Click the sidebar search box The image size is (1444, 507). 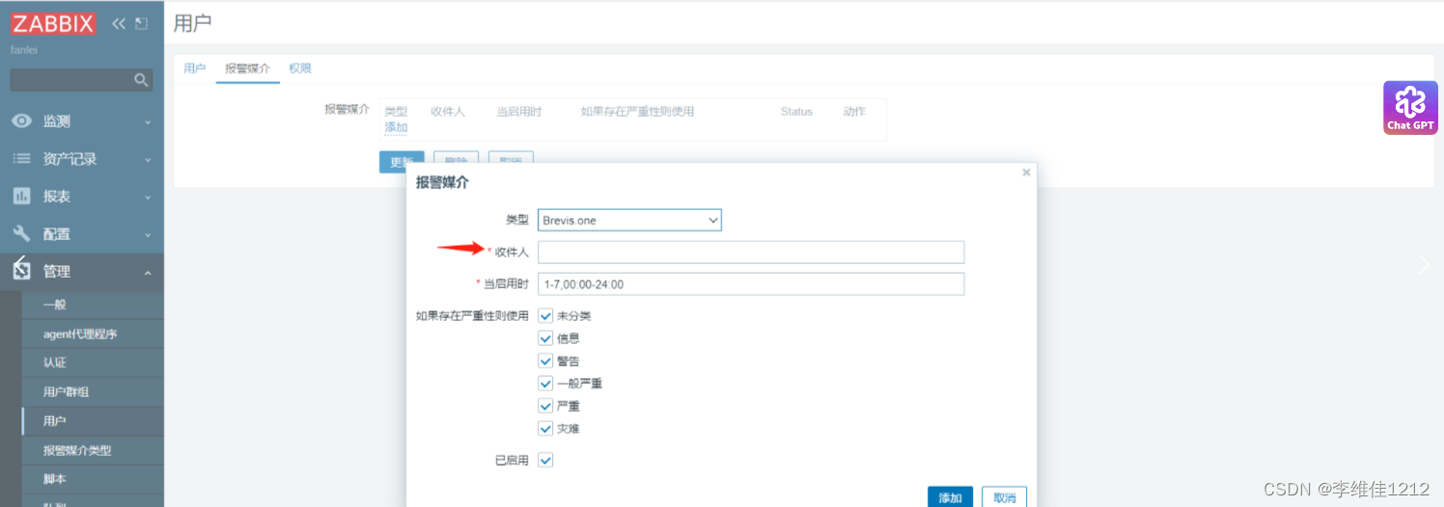coord(81,80)
